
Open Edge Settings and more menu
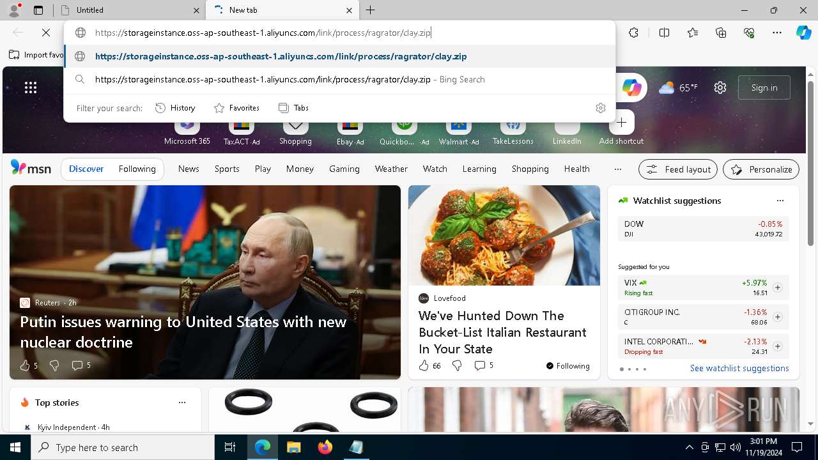pyautogui.click(x=777, y=33)
